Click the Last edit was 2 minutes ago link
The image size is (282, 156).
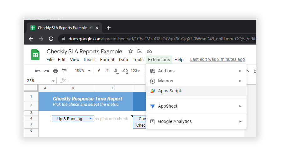tap(217, 60)
